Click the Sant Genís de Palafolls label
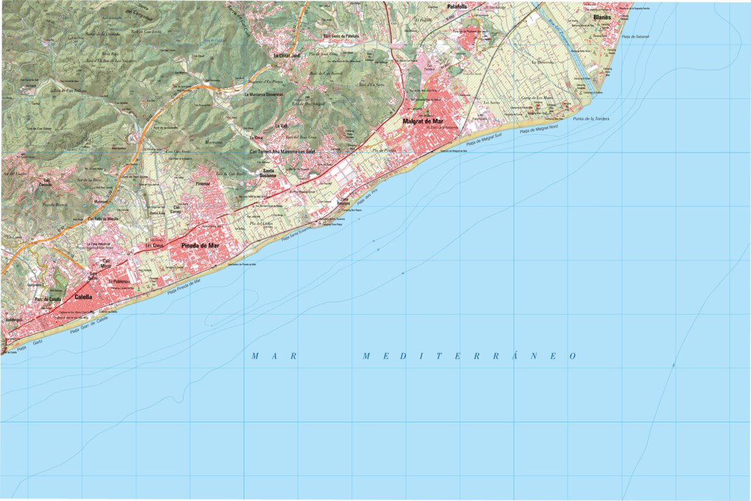This screenshot has width=751, height=501. (340, 35)
